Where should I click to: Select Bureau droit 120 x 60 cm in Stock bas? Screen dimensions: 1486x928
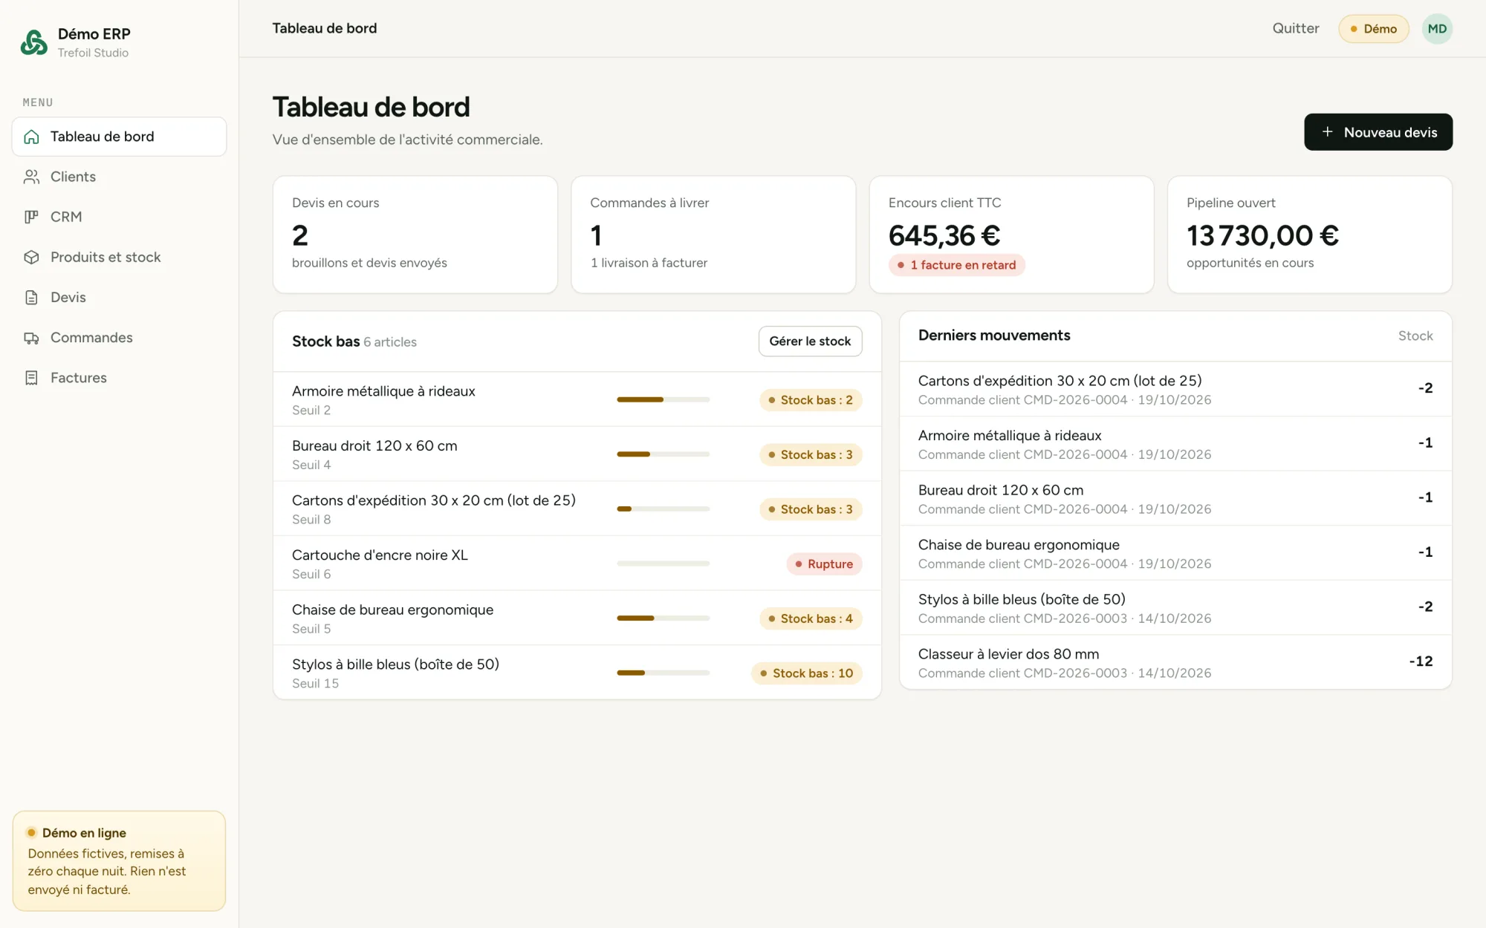tap(577, 454)
